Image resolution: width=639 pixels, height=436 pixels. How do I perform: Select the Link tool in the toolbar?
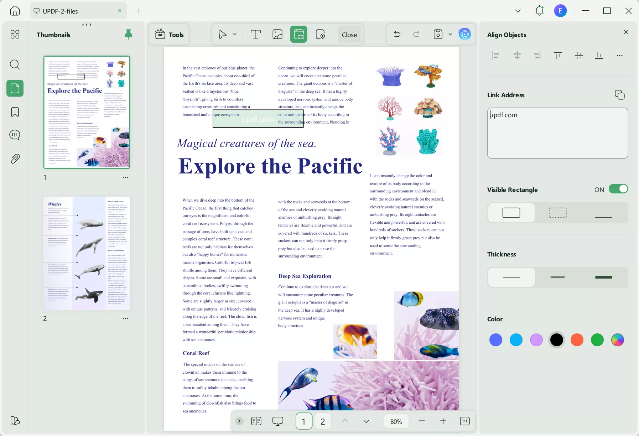(x=298, y=34)
